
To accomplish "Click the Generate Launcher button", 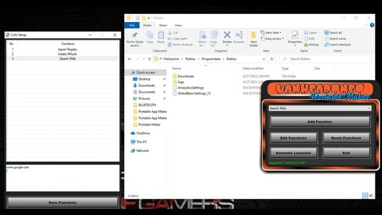I will pos(294,153).
